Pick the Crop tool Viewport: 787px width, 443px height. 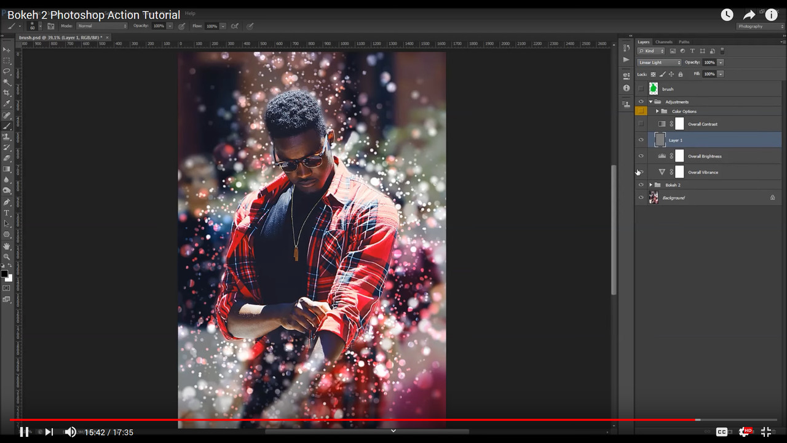pyautogui.click(x=7, y=92)
